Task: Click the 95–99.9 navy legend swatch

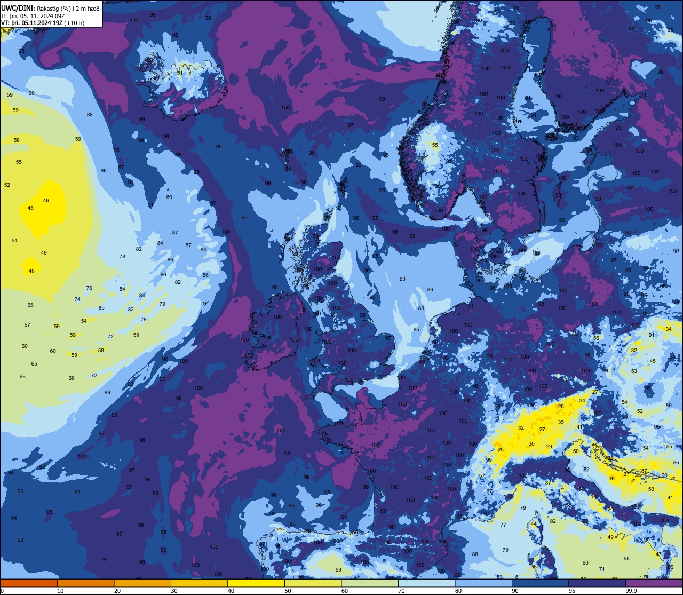Action: point(597,583)
